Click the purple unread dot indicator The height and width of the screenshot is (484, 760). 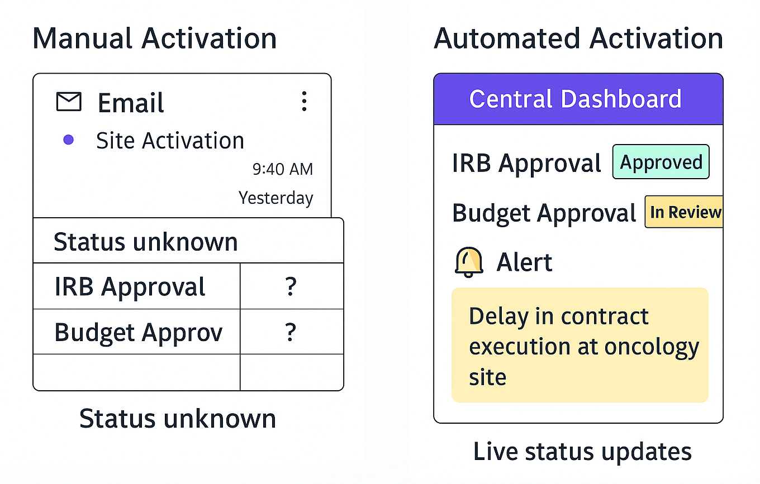point(68,140)
